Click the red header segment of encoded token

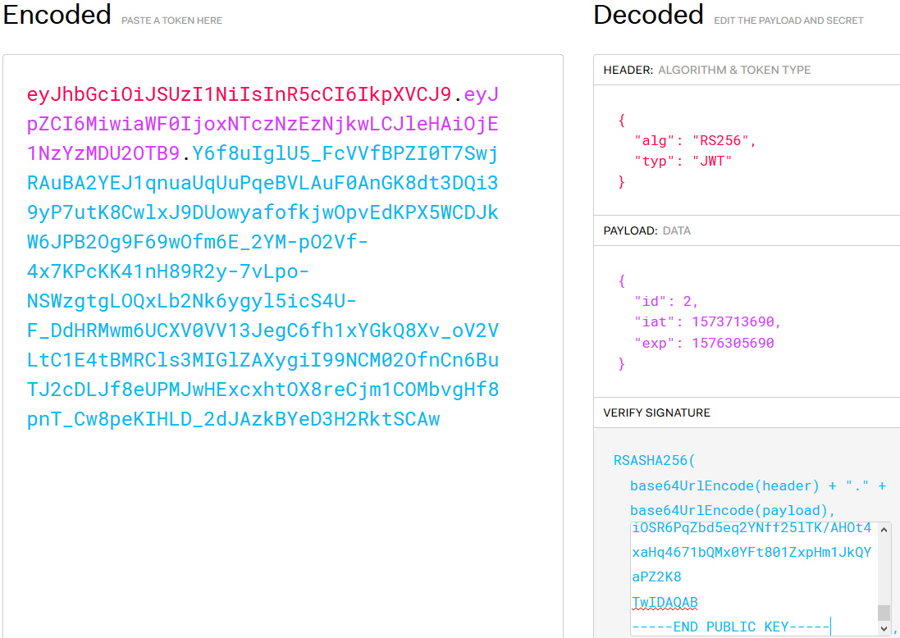(x=240, y=94)
